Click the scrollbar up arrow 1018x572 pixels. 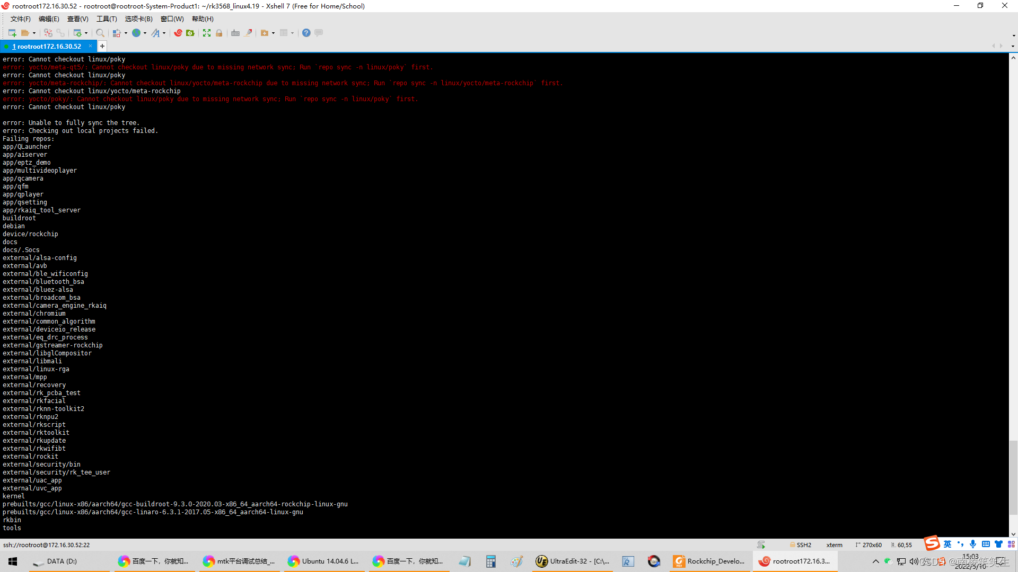[x=1013, y=58]
